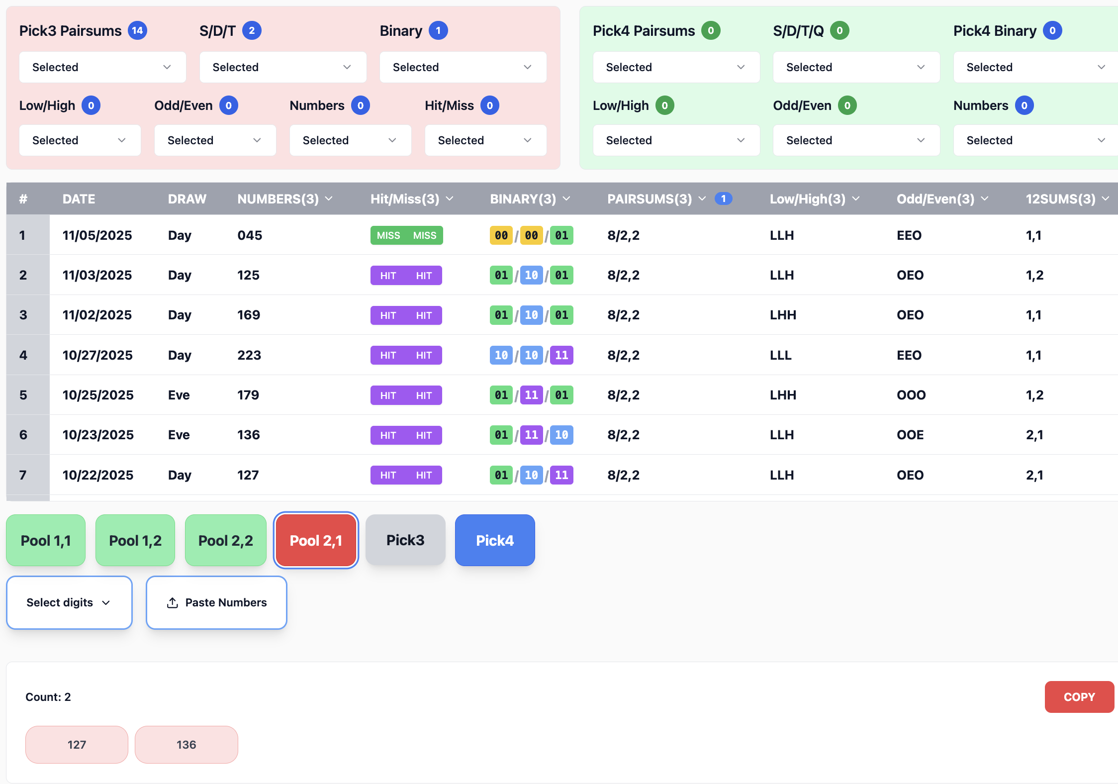Image resolution: width=1118 pixels, height=784 pixels.
Task: Switch to the Pick4 tab
Action: pos(495,540)
